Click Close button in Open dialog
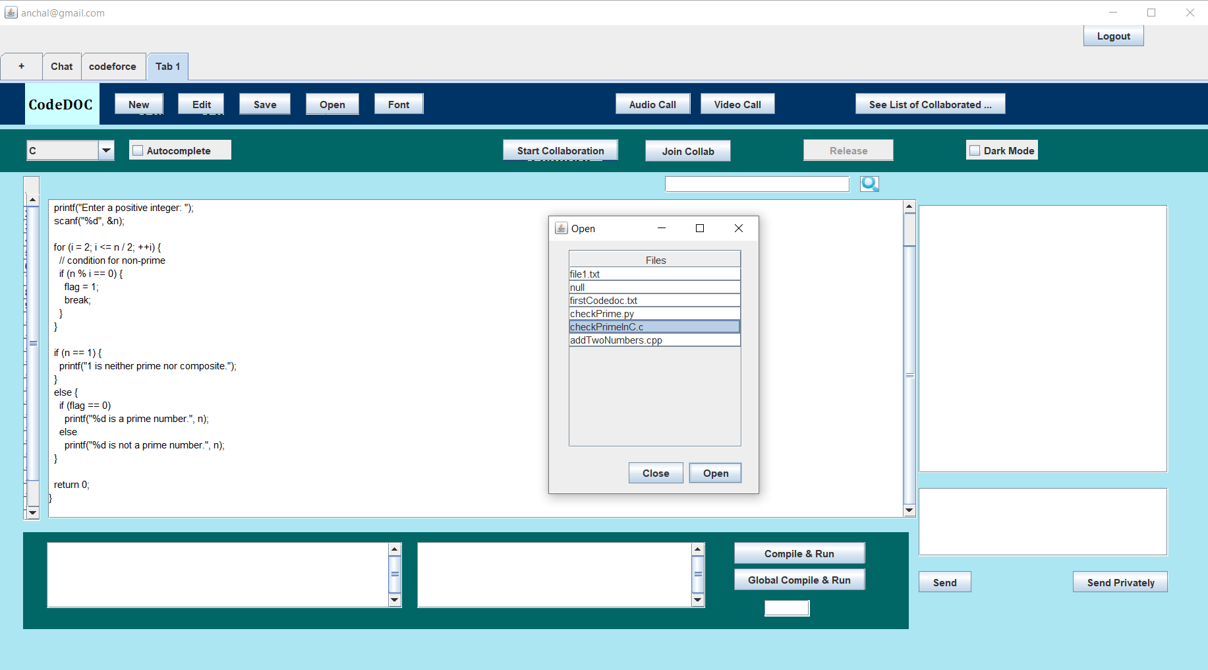 [x=656, y=473]
